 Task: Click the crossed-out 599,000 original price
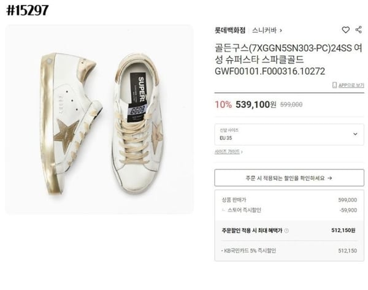click(x=291, y=105)
